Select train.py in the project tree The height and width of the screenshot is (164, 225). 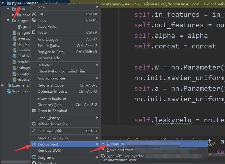pos(23,68)
